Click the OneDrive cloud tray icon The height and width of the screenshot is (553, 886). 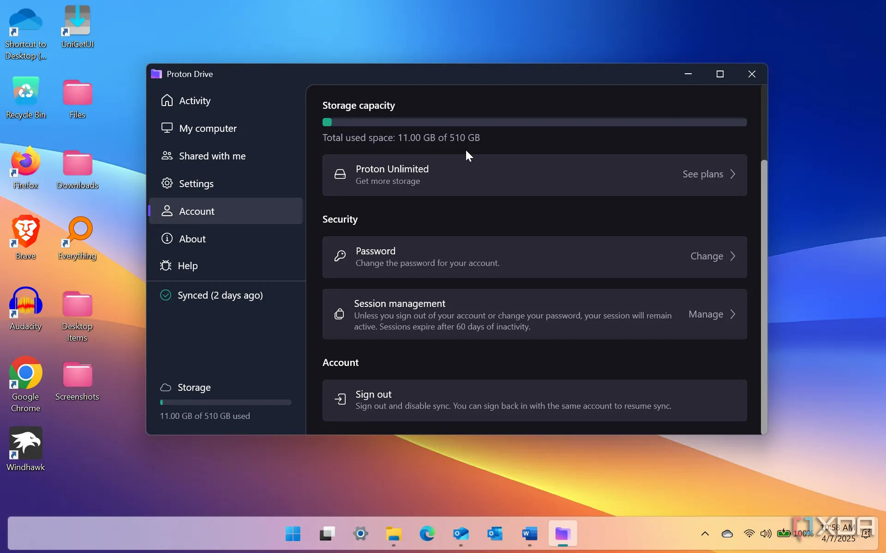(727, 534)
